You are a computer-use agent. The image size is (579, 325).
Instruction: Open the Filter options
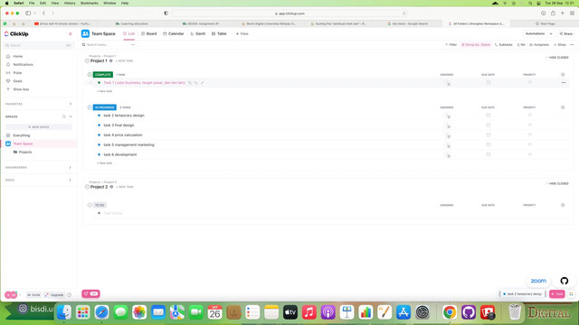[451, 44]
